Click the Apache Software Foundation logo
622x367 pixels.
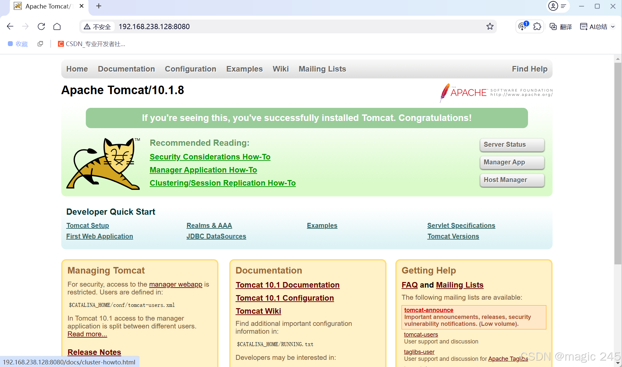pyautogui.click(x=496, y=93)
